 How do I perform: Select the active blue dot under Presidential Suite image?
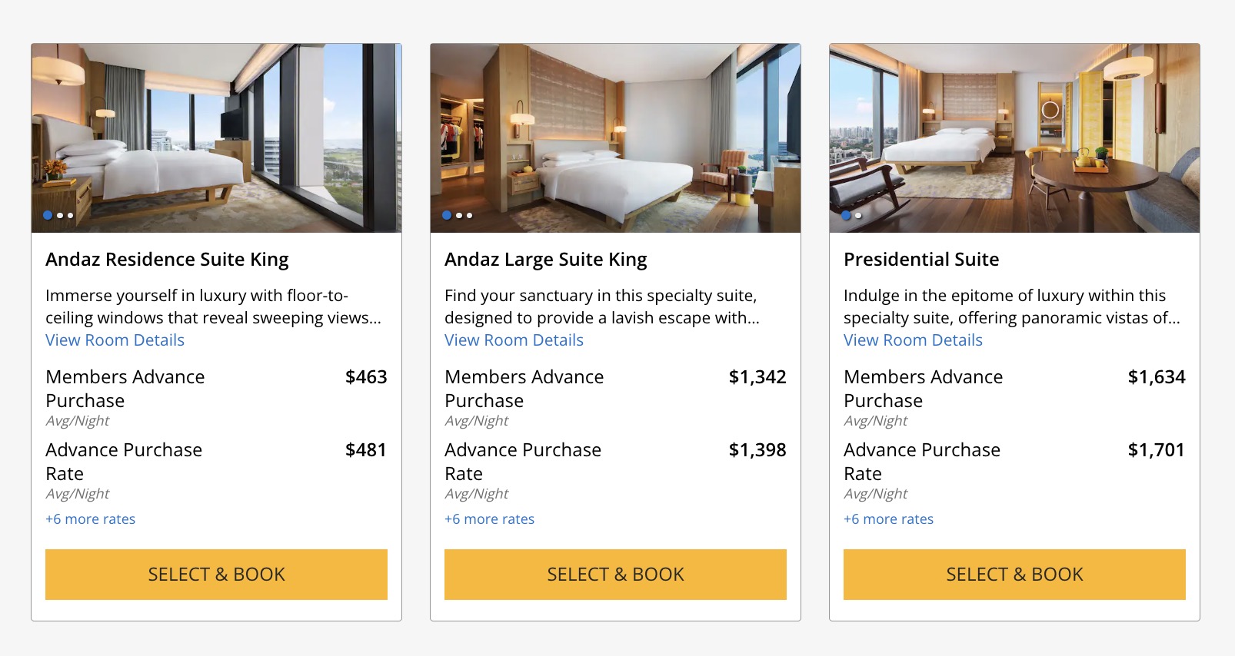pyautogui.click(x=845, y=217)
